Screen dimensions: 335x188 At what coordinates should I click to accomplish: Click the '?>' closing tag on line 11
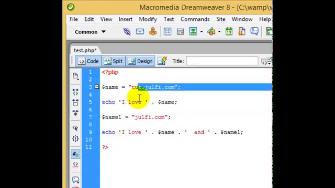(x=105, y=147)
